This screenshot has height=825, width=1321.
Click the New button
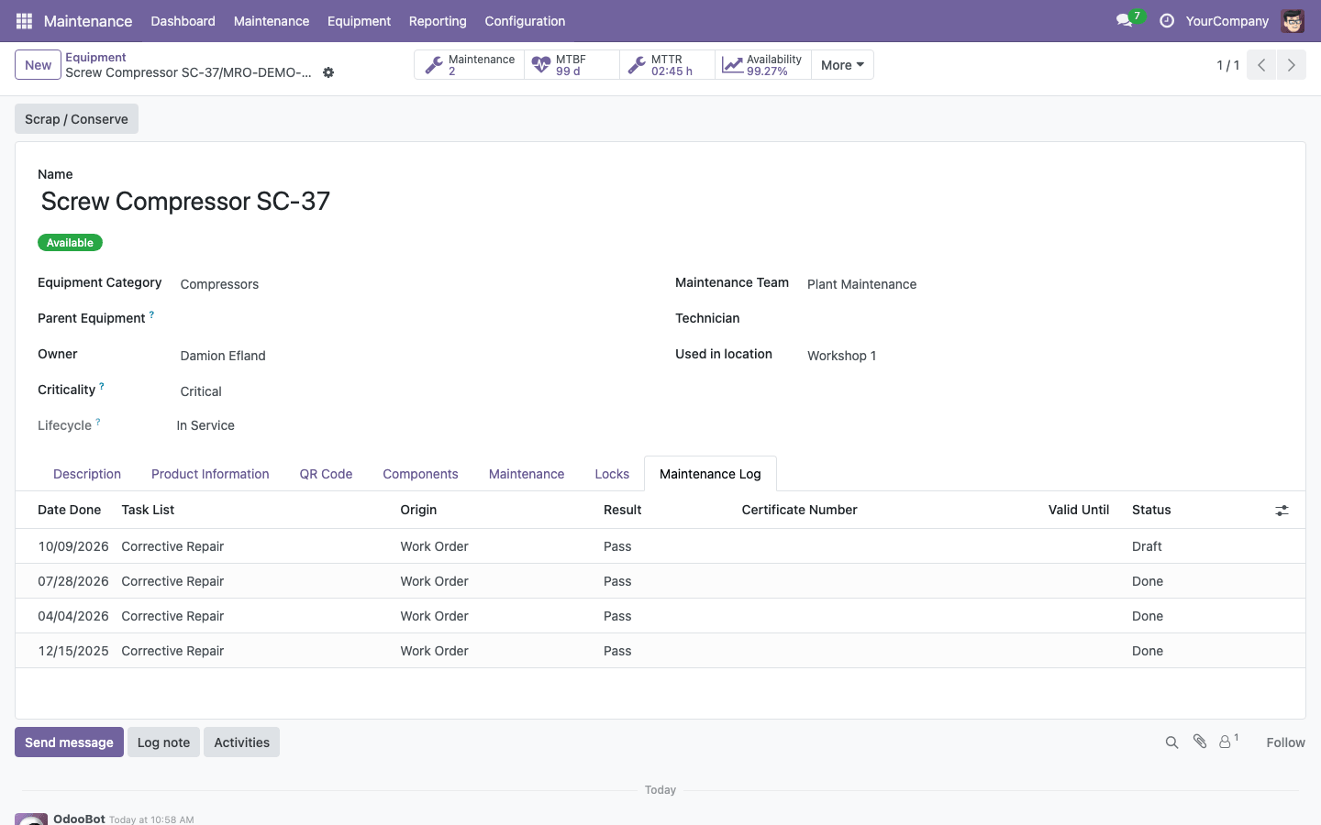click(x=39, y=65)
